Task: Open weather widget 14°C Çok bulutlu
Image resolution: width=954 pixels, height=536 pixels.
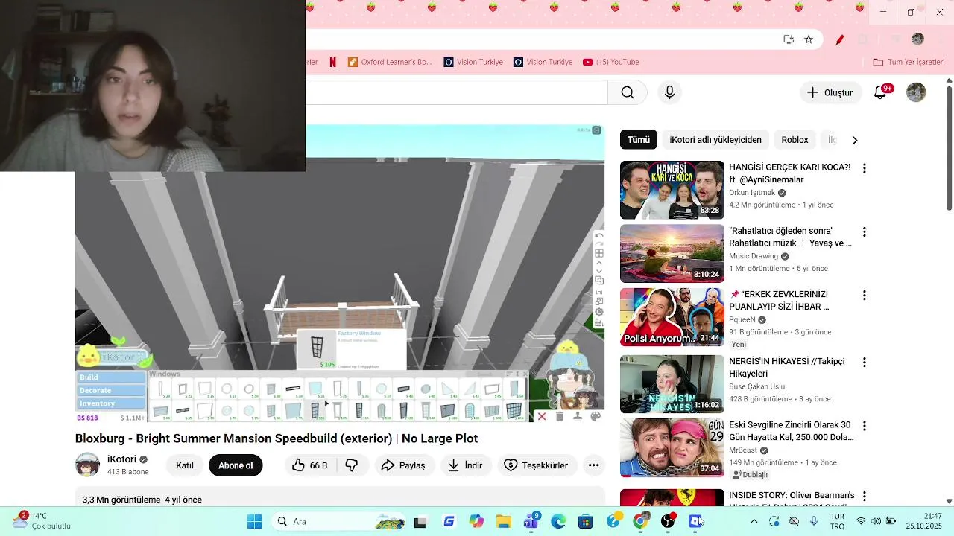Action: (42, 521)
